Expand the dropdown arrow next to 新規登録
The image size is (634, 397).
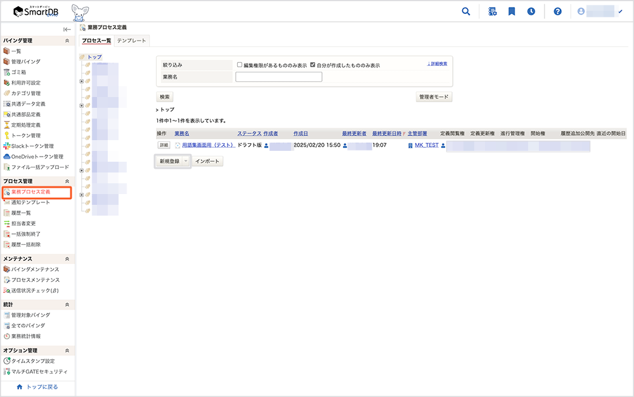(x=184, y=161)
